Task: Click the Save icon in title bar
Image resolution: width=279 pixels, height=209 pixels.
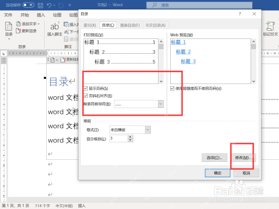Action: [41, 5]
